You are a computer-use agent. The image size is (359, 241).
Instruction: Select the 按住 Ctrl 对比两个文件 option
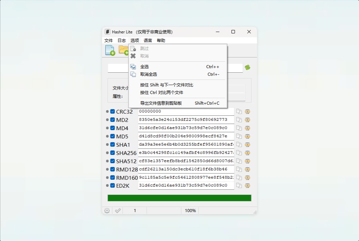pyautogui.click(x=161, y=92)
